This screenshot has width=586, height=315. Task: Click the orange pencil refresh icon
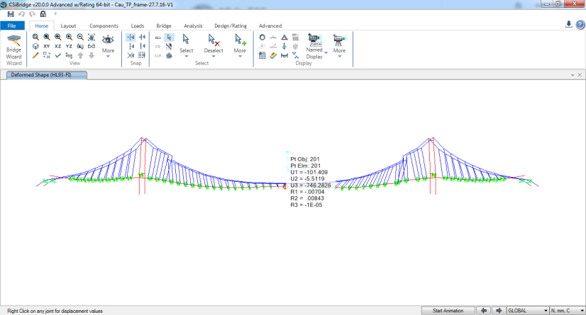(x=35, y=55)
